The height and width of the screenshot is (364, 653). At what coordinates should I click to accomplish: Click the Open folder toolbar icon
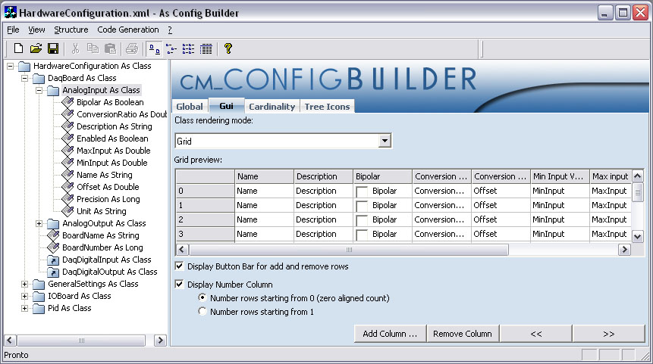(36, 48)
